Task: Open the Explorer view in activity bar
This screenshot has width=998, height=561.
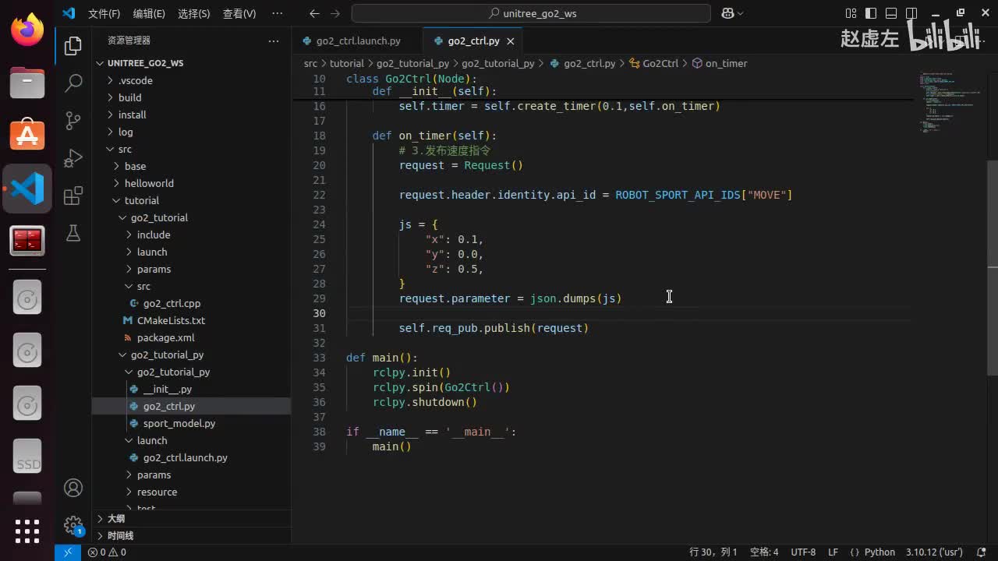Action: (x=73, y=46)
